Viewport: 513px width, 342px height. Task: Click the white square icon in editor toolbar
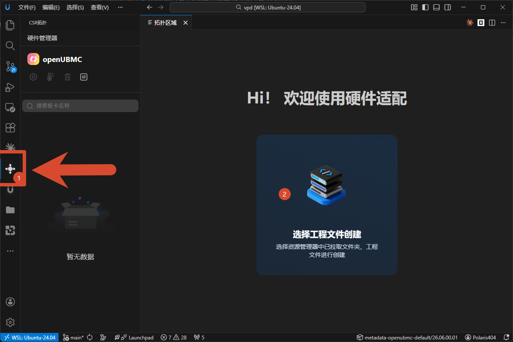481,23
